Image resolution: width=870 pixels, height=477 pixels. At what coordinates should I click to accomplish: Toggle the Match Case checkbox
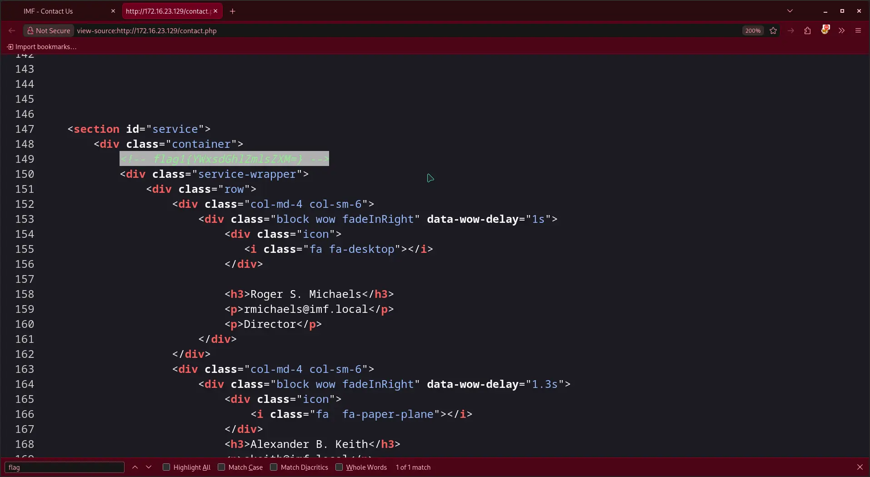point(221,467)
